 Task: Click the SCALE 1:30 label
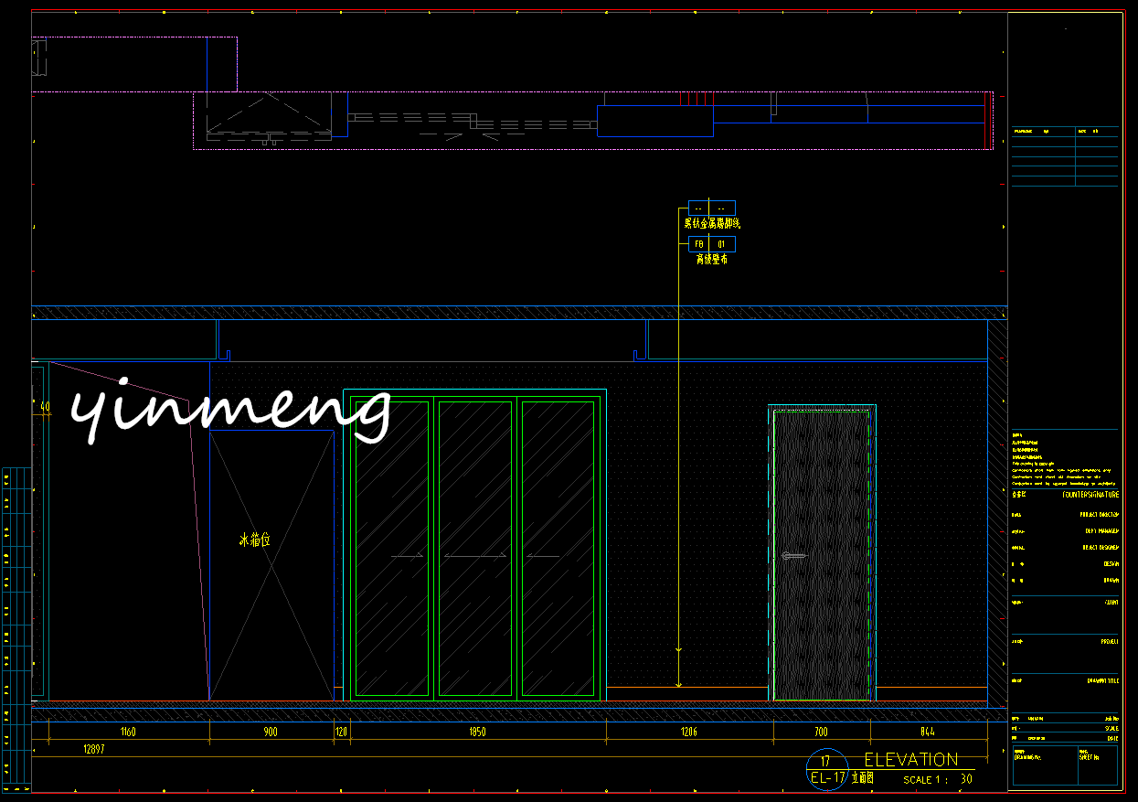[937, 780]
